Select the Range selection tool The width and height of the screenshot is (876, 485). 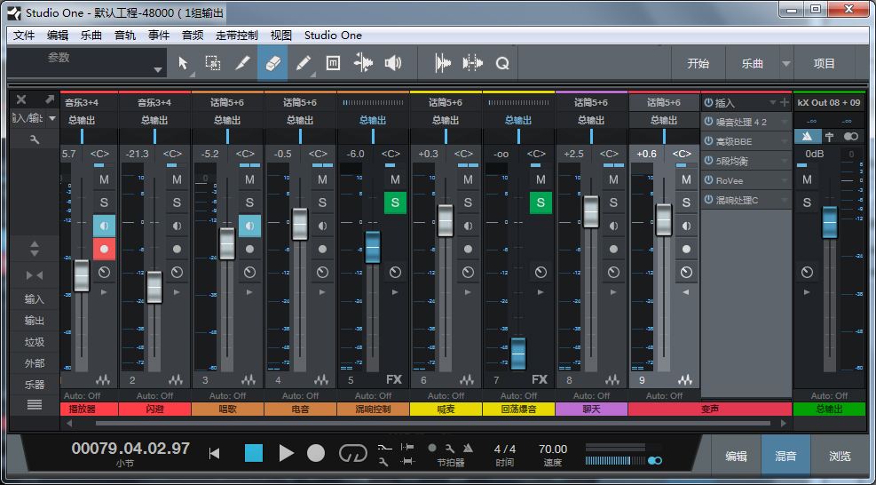213,63
